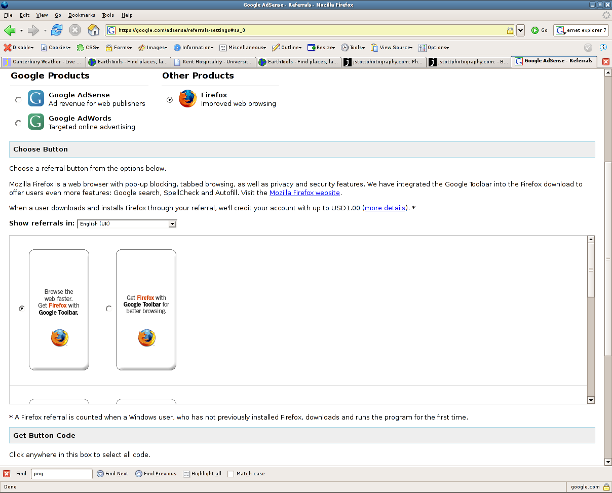Open the Help menu
The width and height of the screenshot is (612, 493).
[127, 15]
